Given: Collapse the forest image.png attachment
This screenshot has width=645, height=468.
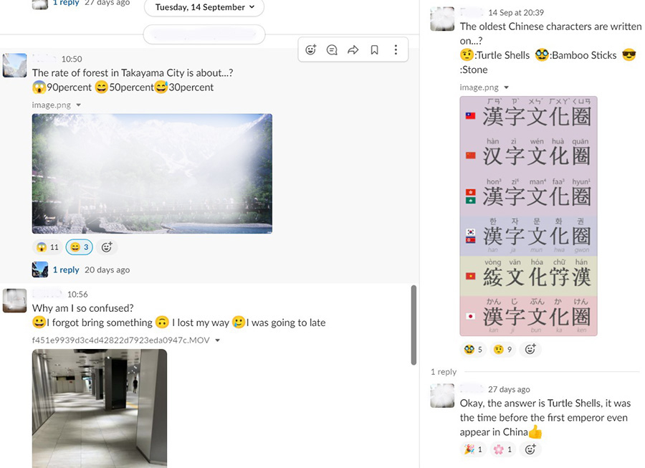Looking at the screenshot, I should tap(78, 105).
